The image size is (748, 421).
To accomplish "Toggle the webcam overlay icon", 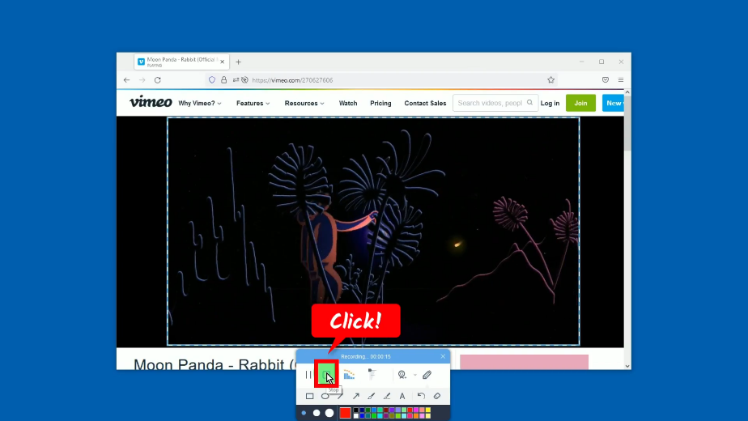I will coord(402,375).
